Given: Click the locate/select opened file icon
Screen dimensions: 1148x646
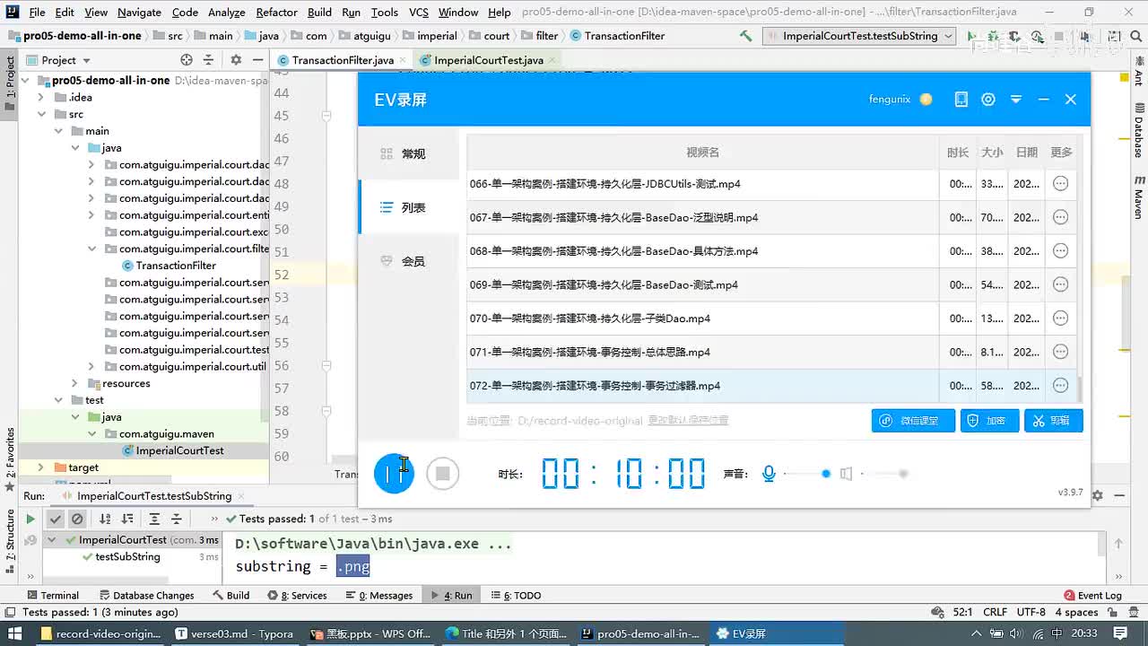Looking at the screenshot, I should (x=187, y=60).
